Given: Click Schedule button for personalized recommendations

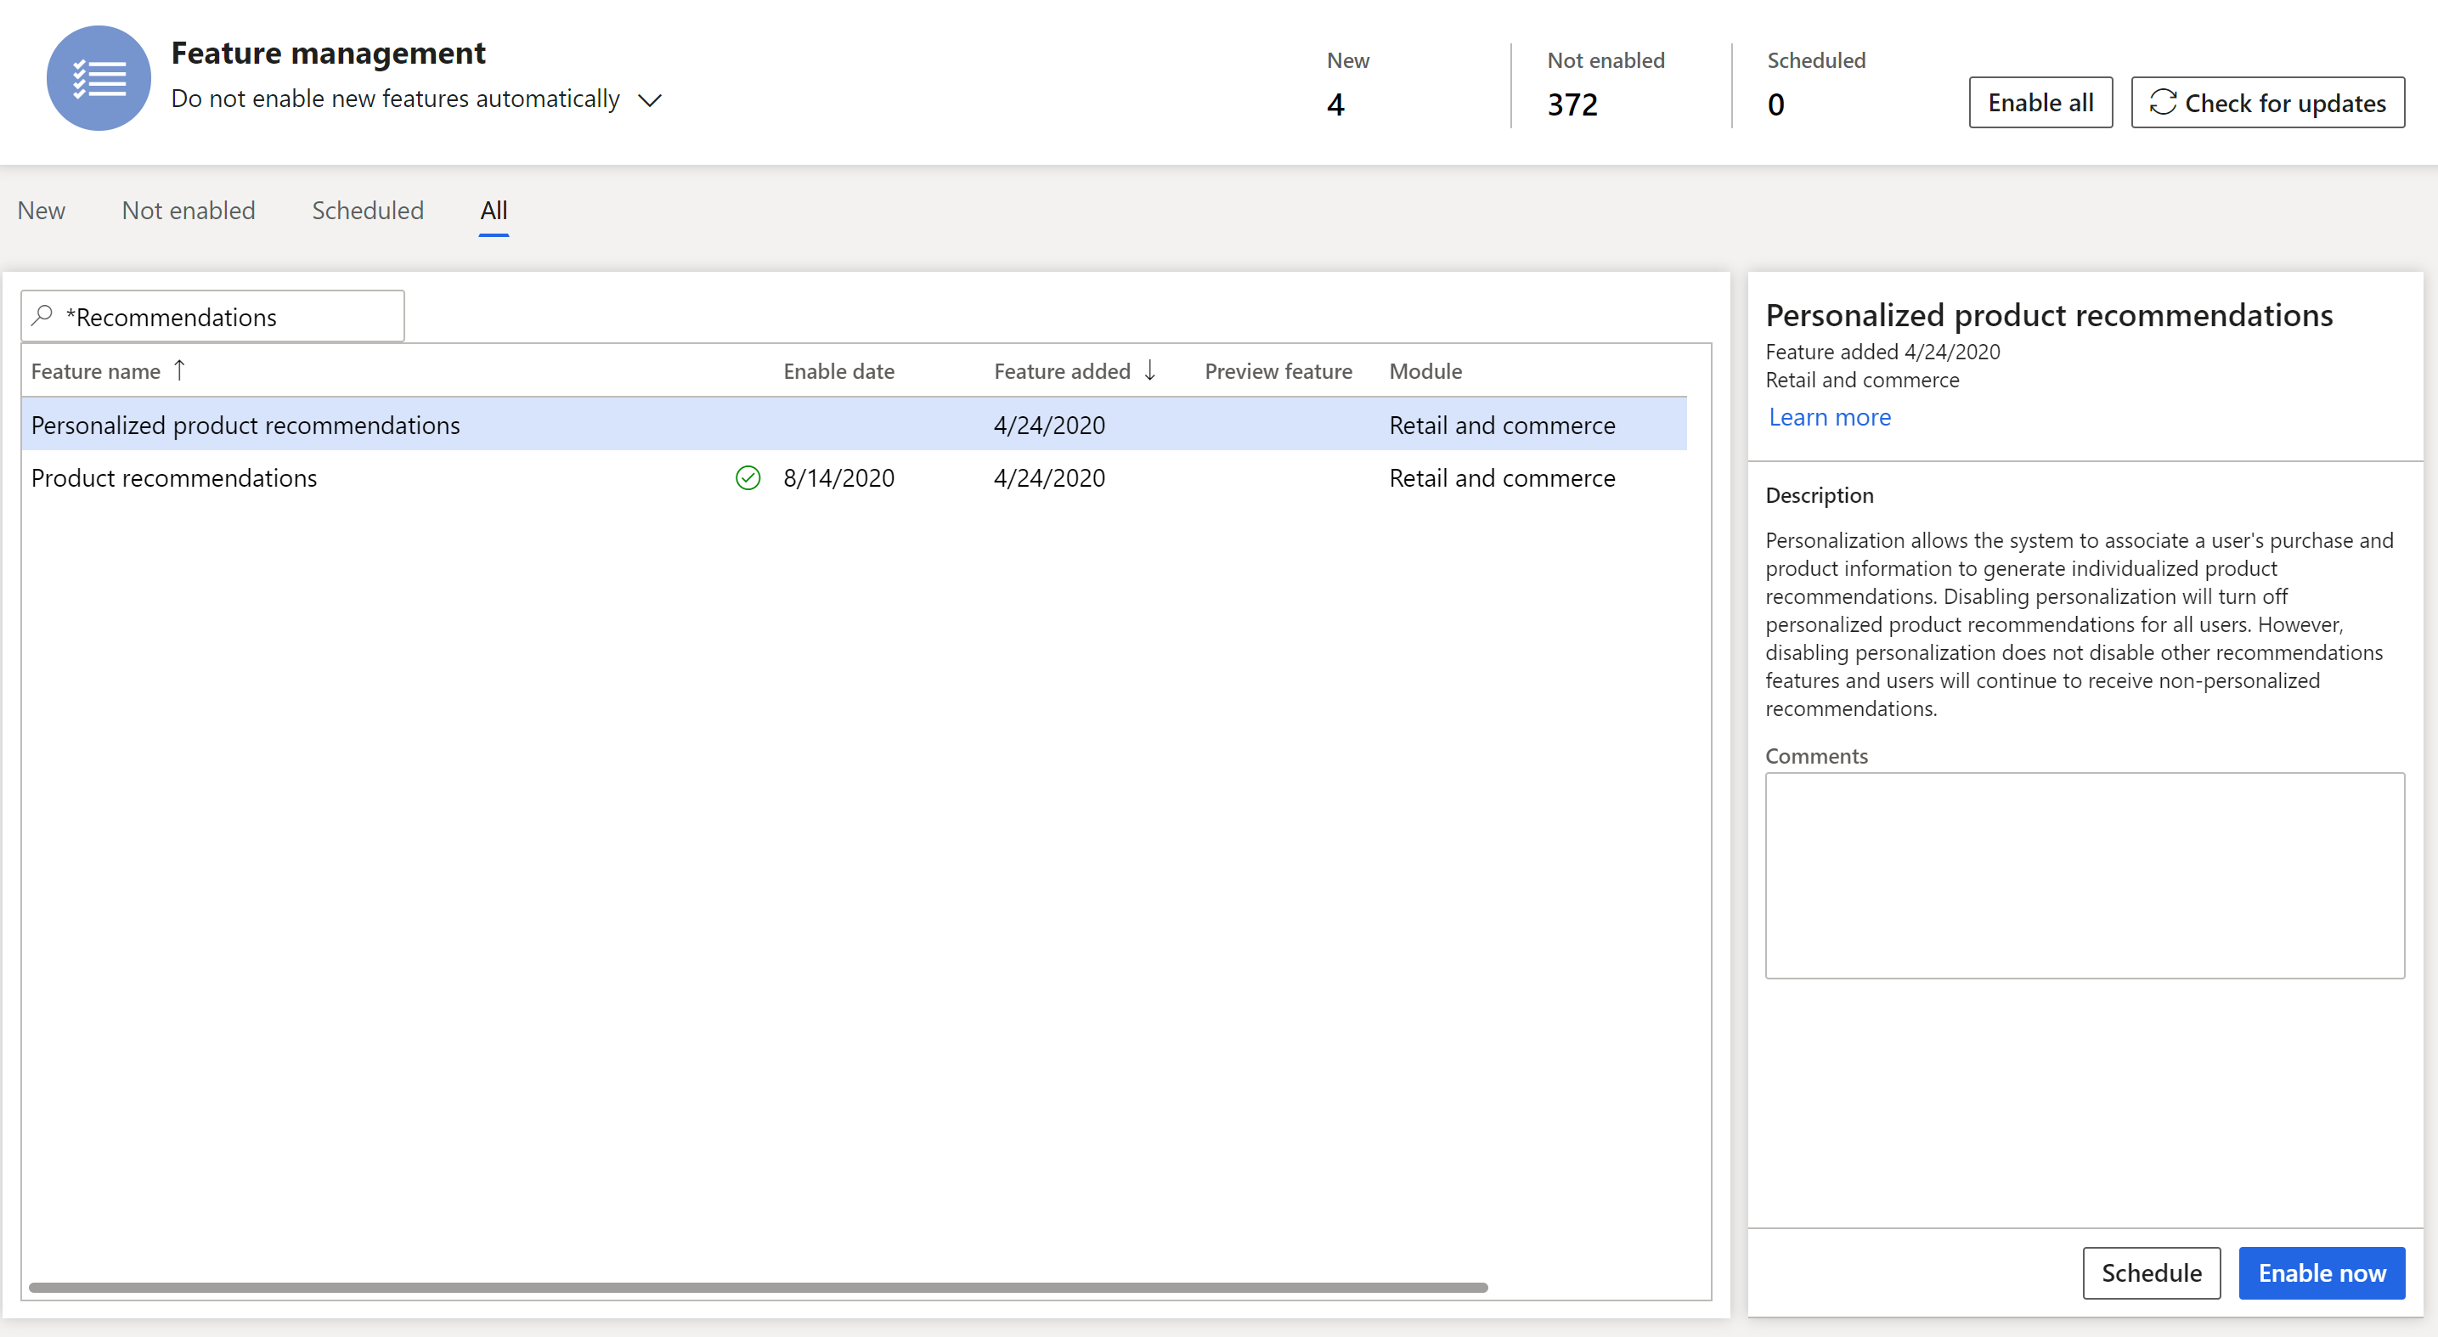Looking at the screenshot, I should 2150,1270.
